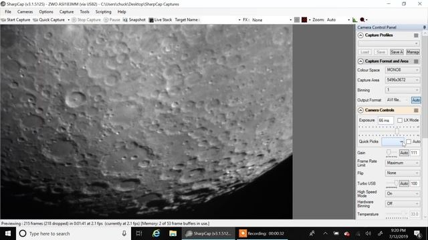The height and width of the screenshot is (240, 428).
Task: Enable the exposure Auto checkbox
Action: click(x=409, y=141)
